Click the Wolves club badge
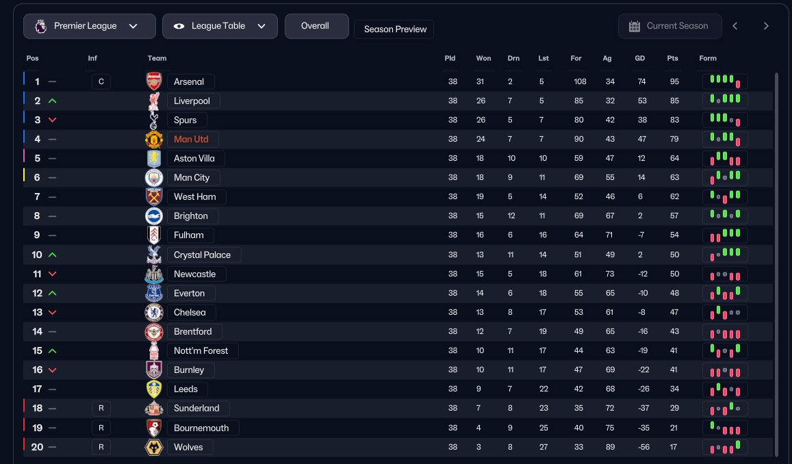The image size is (792, 464). [x=154, y=447]
